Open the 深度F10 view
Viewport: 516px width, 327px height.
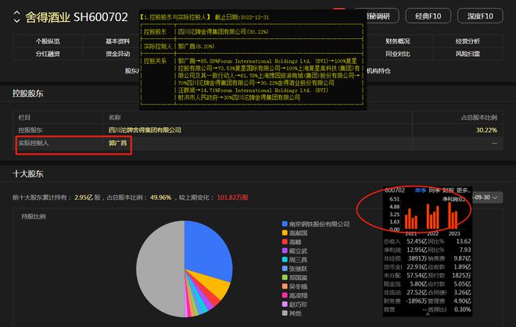(x=480, y=16)
